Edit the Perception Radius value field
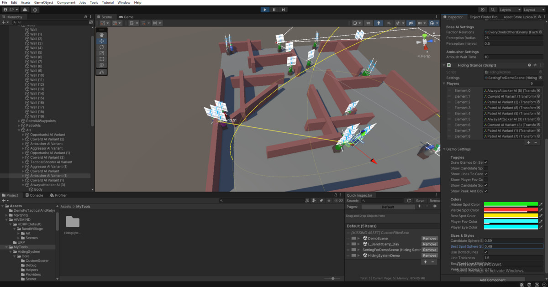Screen dimensions: 548x287 (x=511, y=37)
